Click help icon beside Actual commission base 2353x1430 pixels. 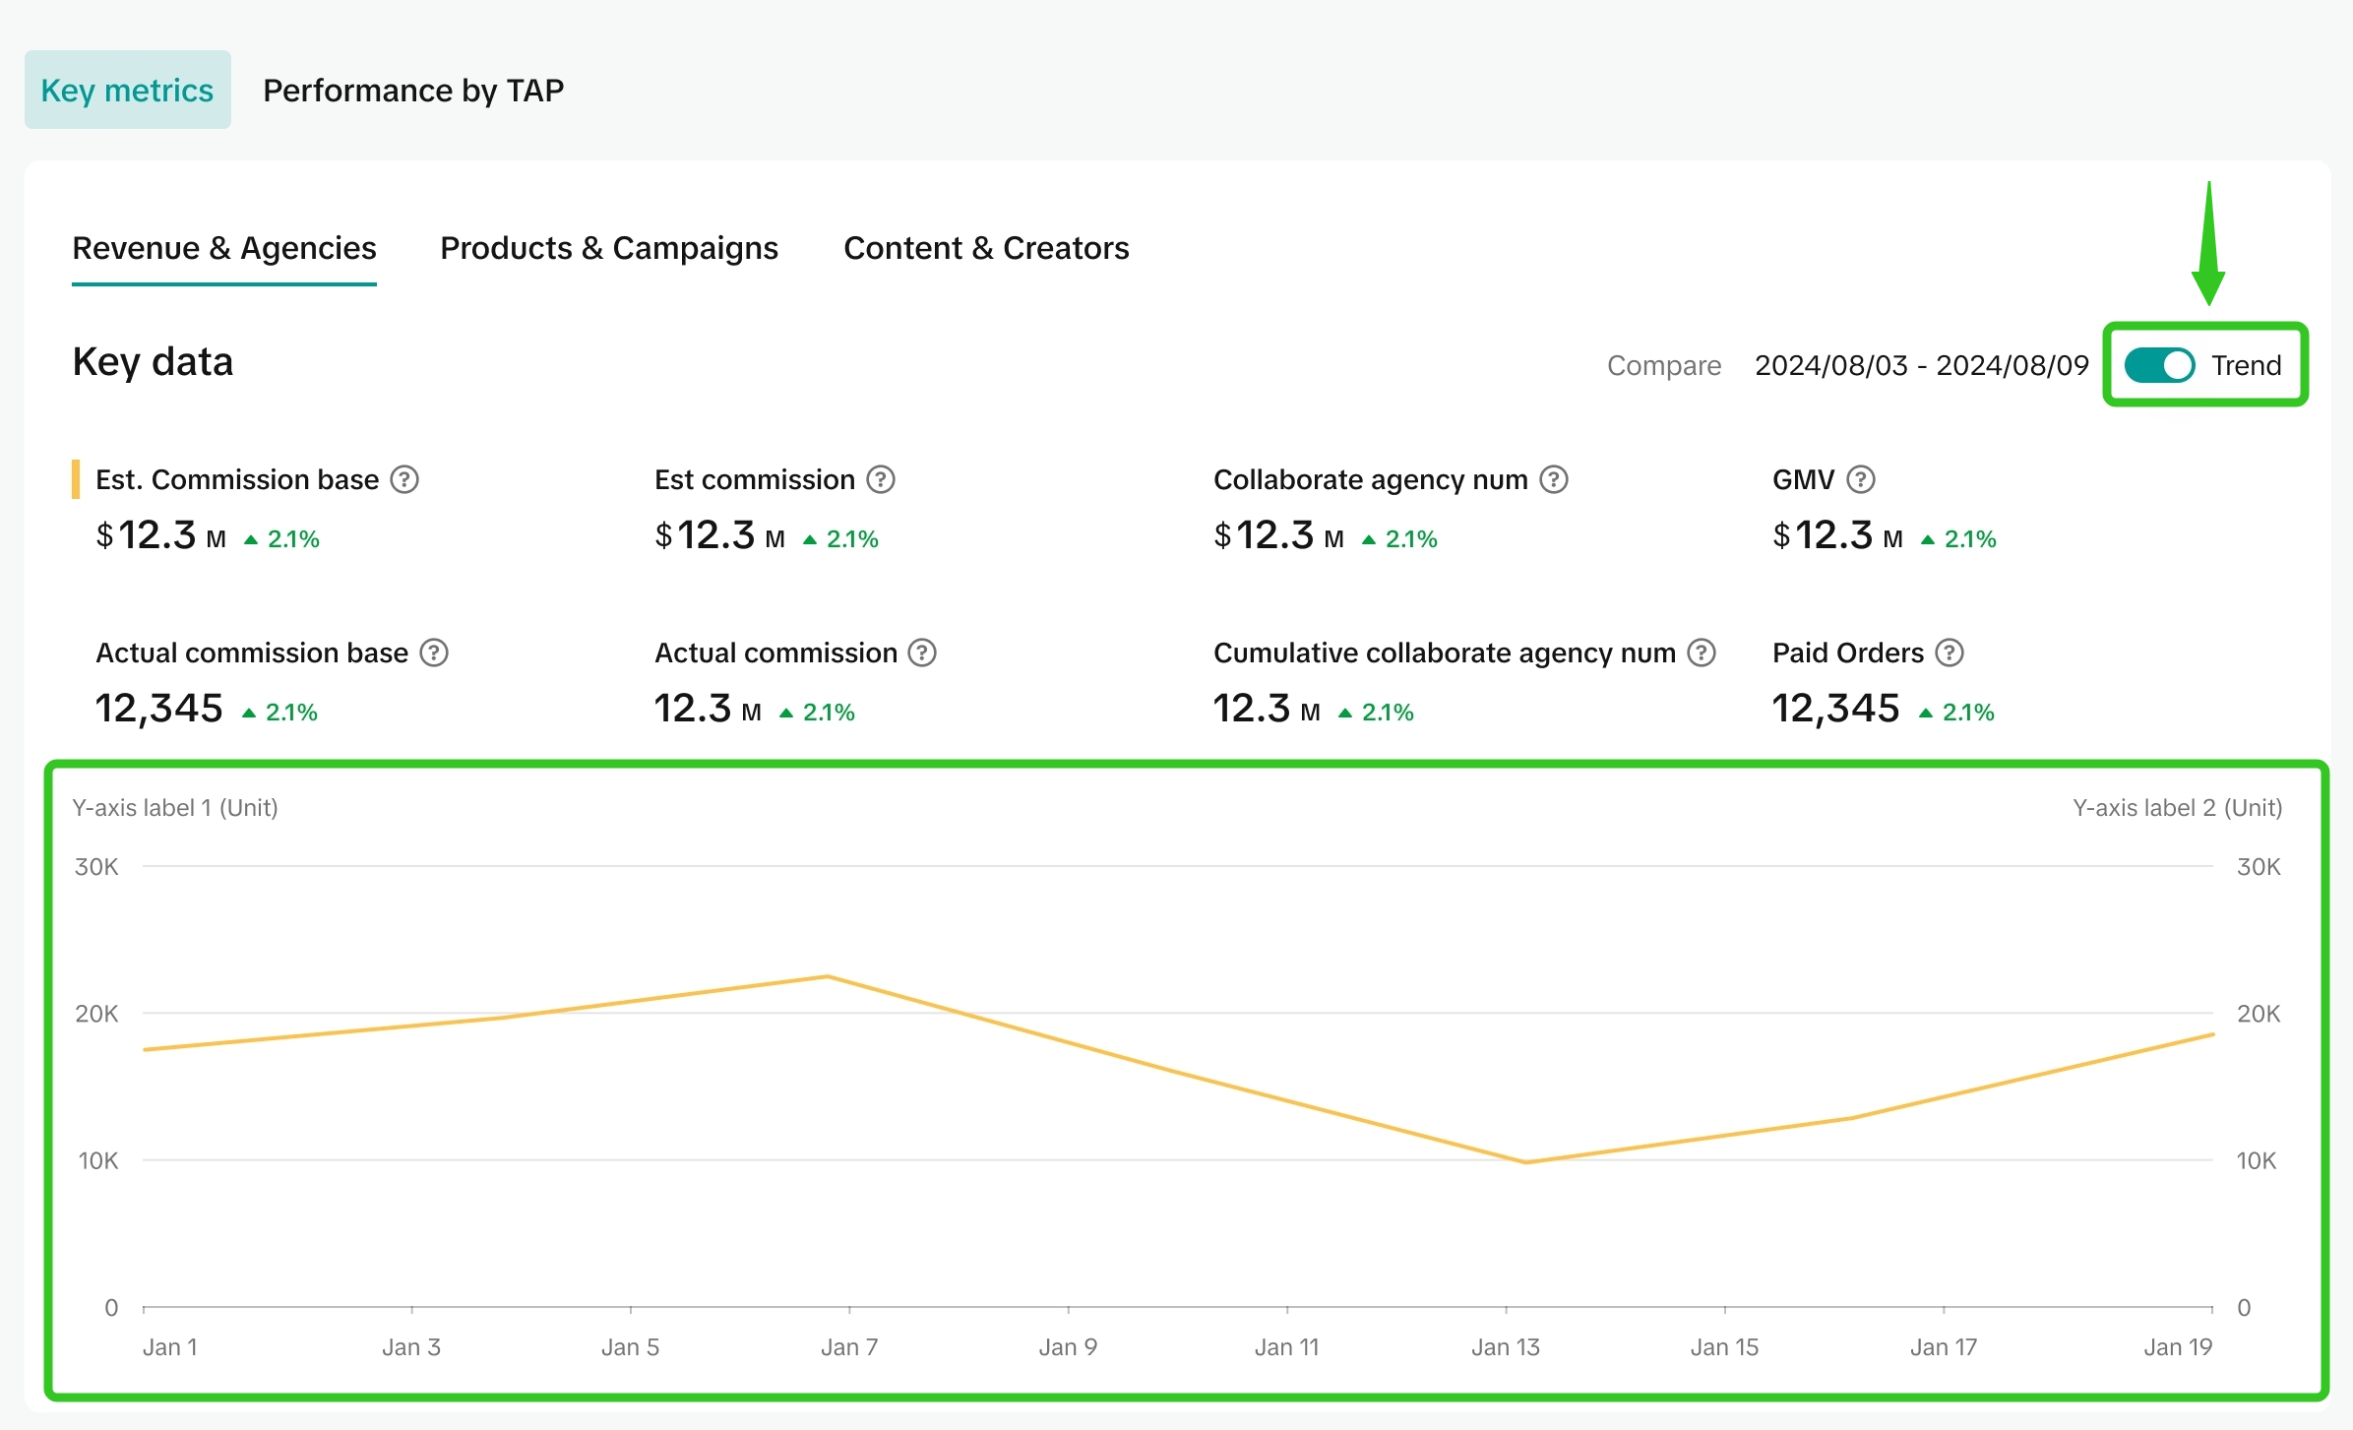[434, 653]
